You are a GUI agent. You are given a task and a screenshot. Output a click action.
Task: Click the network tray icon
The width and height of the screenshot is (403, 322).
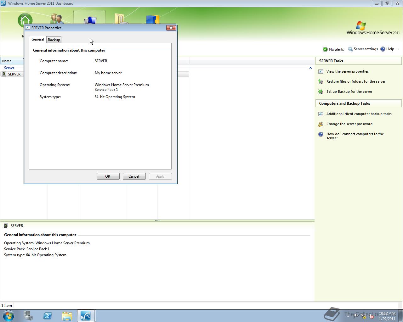coord(364,316)
